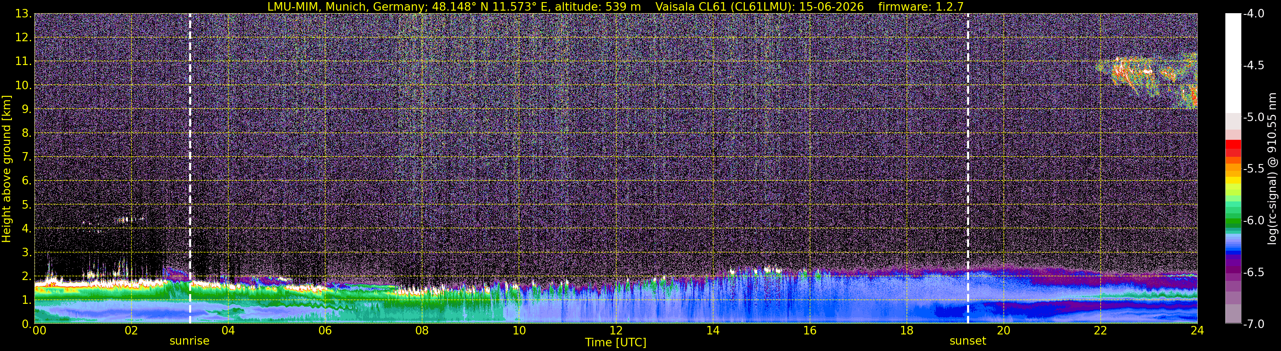The image size is (1281, 351).
Task: Click the sunrise dashed vertical marker line
Action: tap(190, 168)
